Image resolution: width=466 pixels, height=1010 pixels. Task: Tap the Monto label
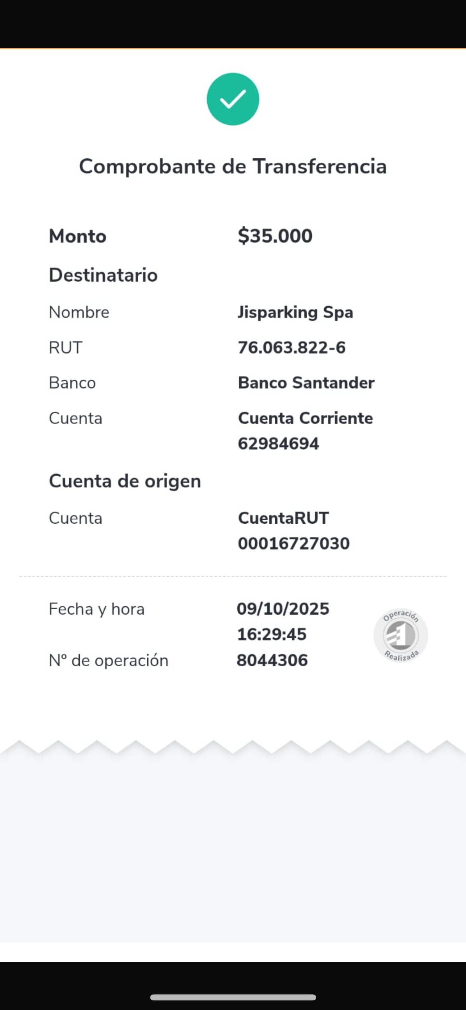78,236
